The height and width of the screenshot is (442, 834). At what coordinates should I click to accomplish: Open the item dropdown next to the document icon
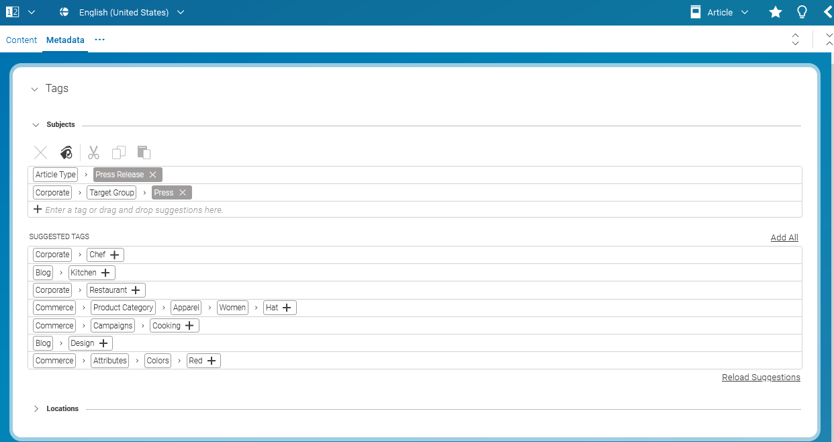(x=30, y=11)
